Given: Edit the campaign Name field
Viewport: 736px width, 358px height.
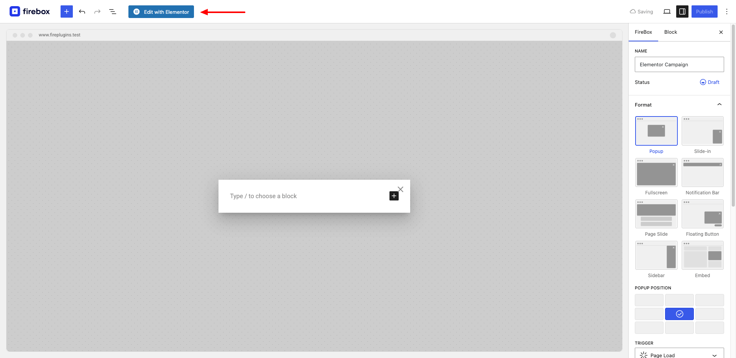Looking at the screenshot, I should [x=679, y=64].
